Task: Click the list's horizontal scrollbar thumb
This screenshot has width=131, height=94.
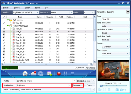Action: pyautogui.click(x=46, y=64)
